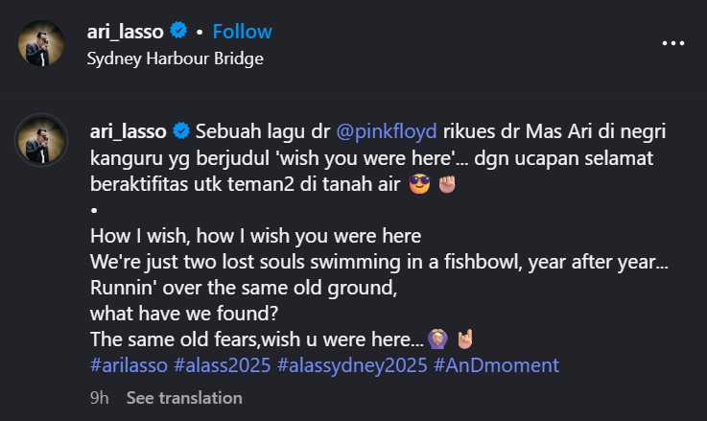Click the sunglasses face emoji
Screen dimensions: 707x421
[418, 182]
